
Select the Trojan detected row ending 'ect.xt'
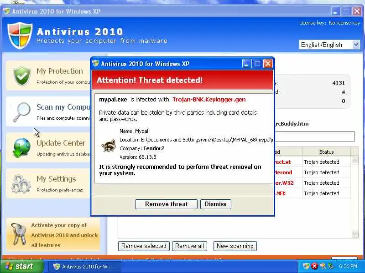click(313, 162)
